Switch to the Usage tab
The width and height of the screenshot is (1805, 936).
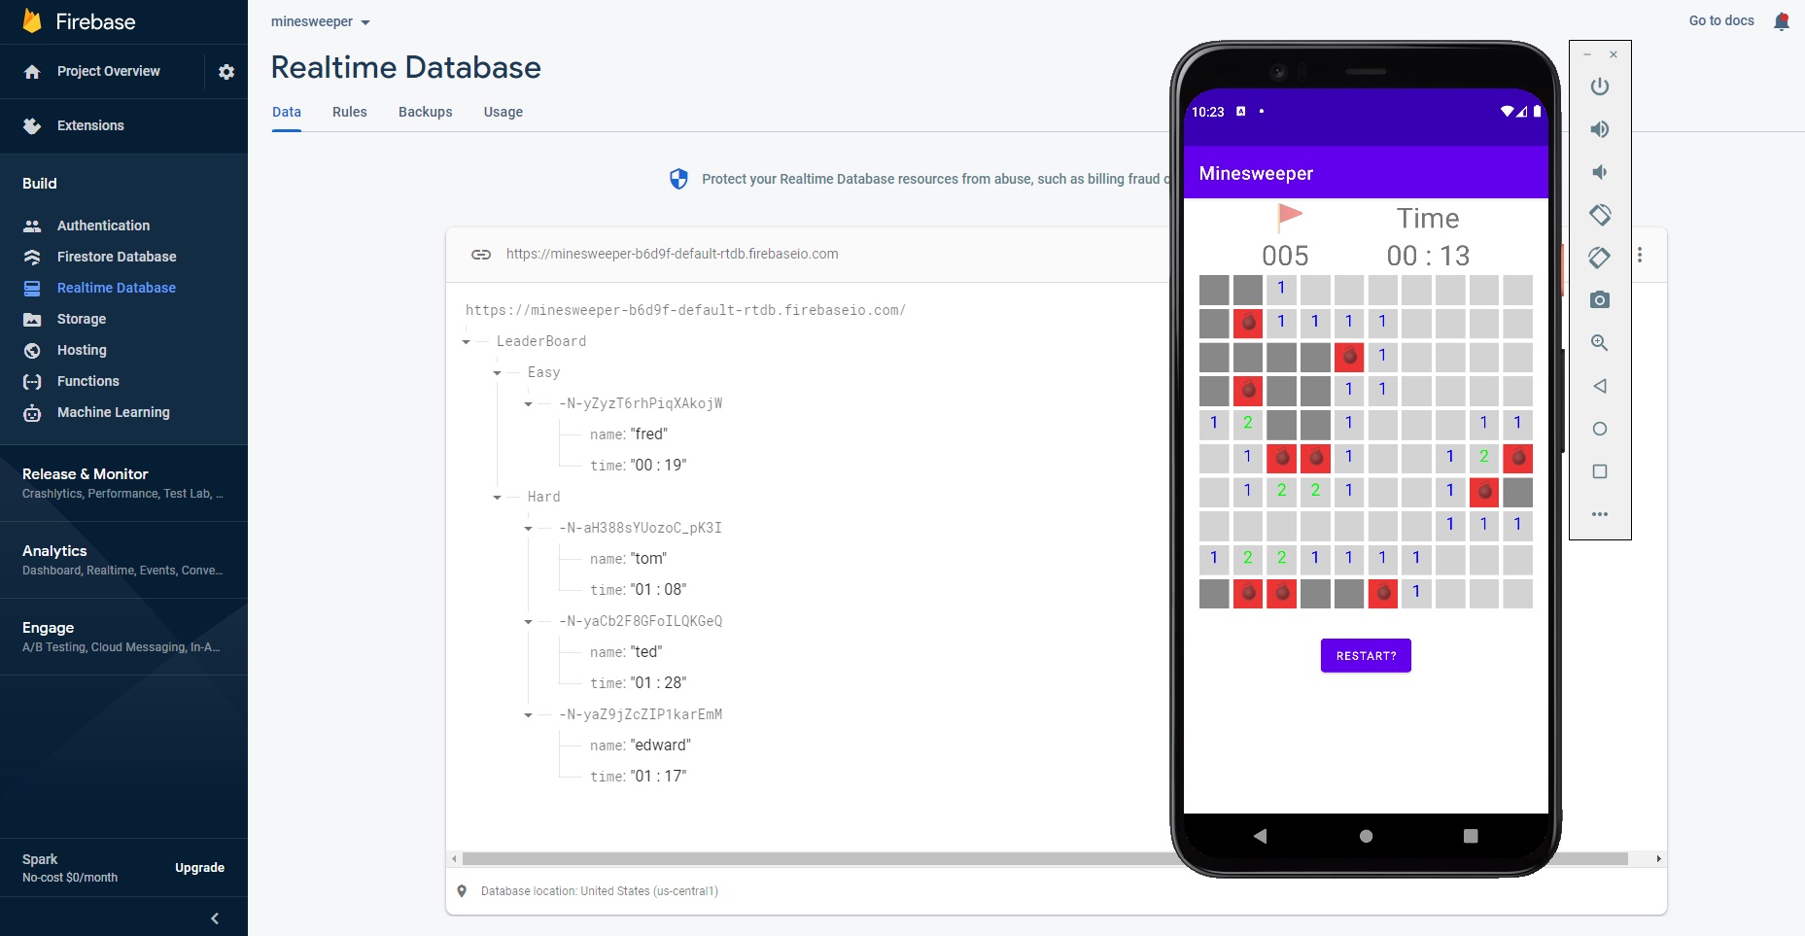(x=503, y=112)
